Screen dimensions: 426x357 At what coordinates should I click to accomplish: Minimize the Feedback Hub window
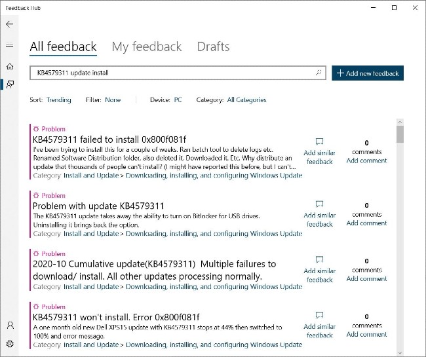pos(374,8)
